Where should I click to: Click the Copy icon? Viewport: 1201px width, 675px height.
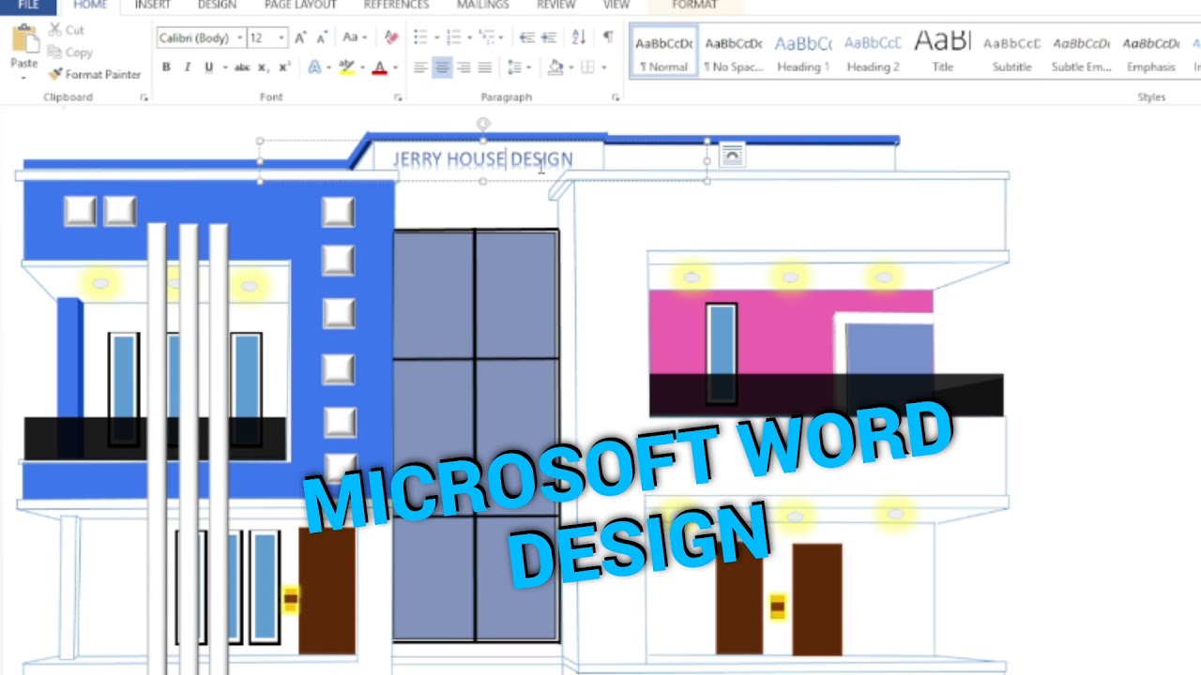pyautogui.click(x=54, y=52)
